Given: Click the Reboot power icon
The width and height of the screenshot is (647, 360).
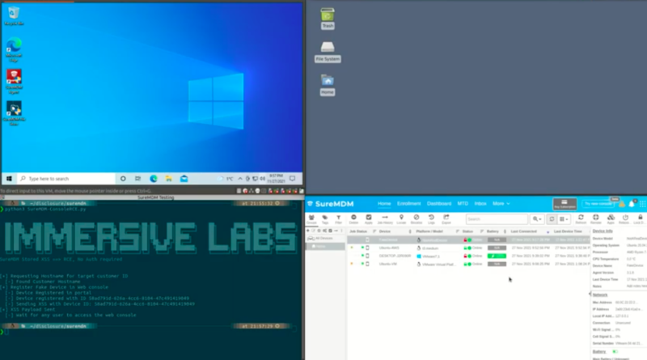Looking at the screenshot, I should [625, 219].
